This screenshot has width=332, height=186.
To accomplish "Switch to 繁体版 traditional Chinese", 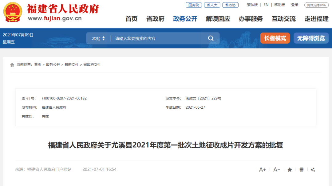I will [x=252, y=5].
